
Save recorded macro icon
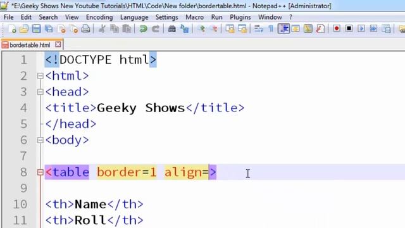(387, 28)
